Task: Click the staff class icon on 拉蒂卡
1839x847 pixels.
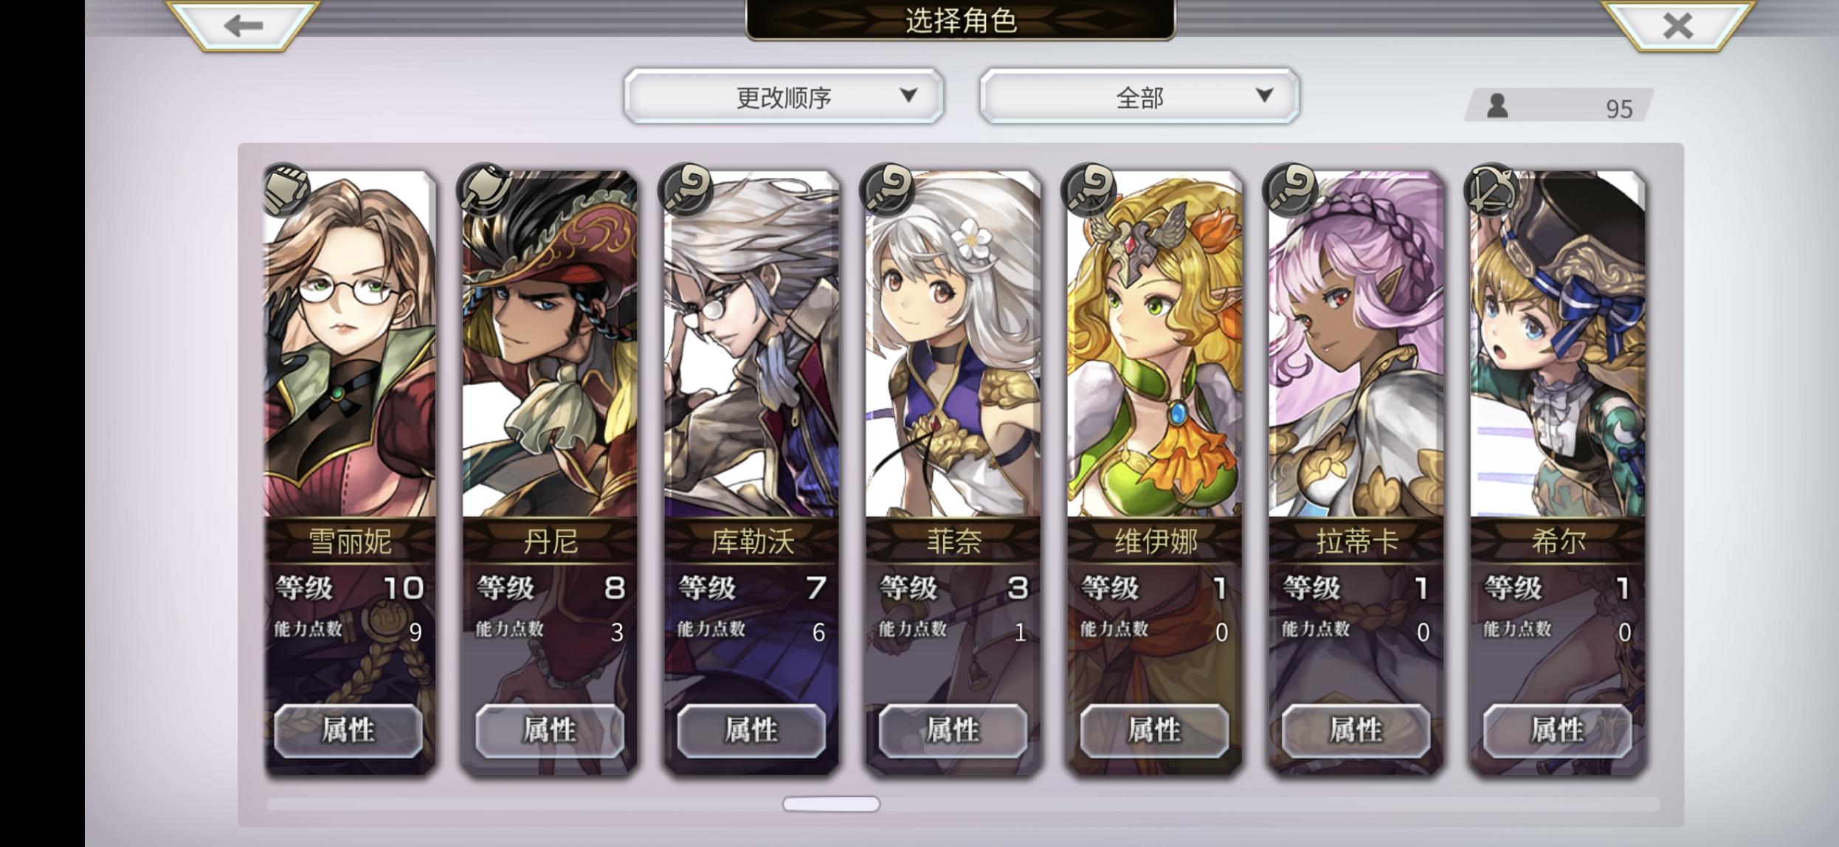Action: (1291, 190)
